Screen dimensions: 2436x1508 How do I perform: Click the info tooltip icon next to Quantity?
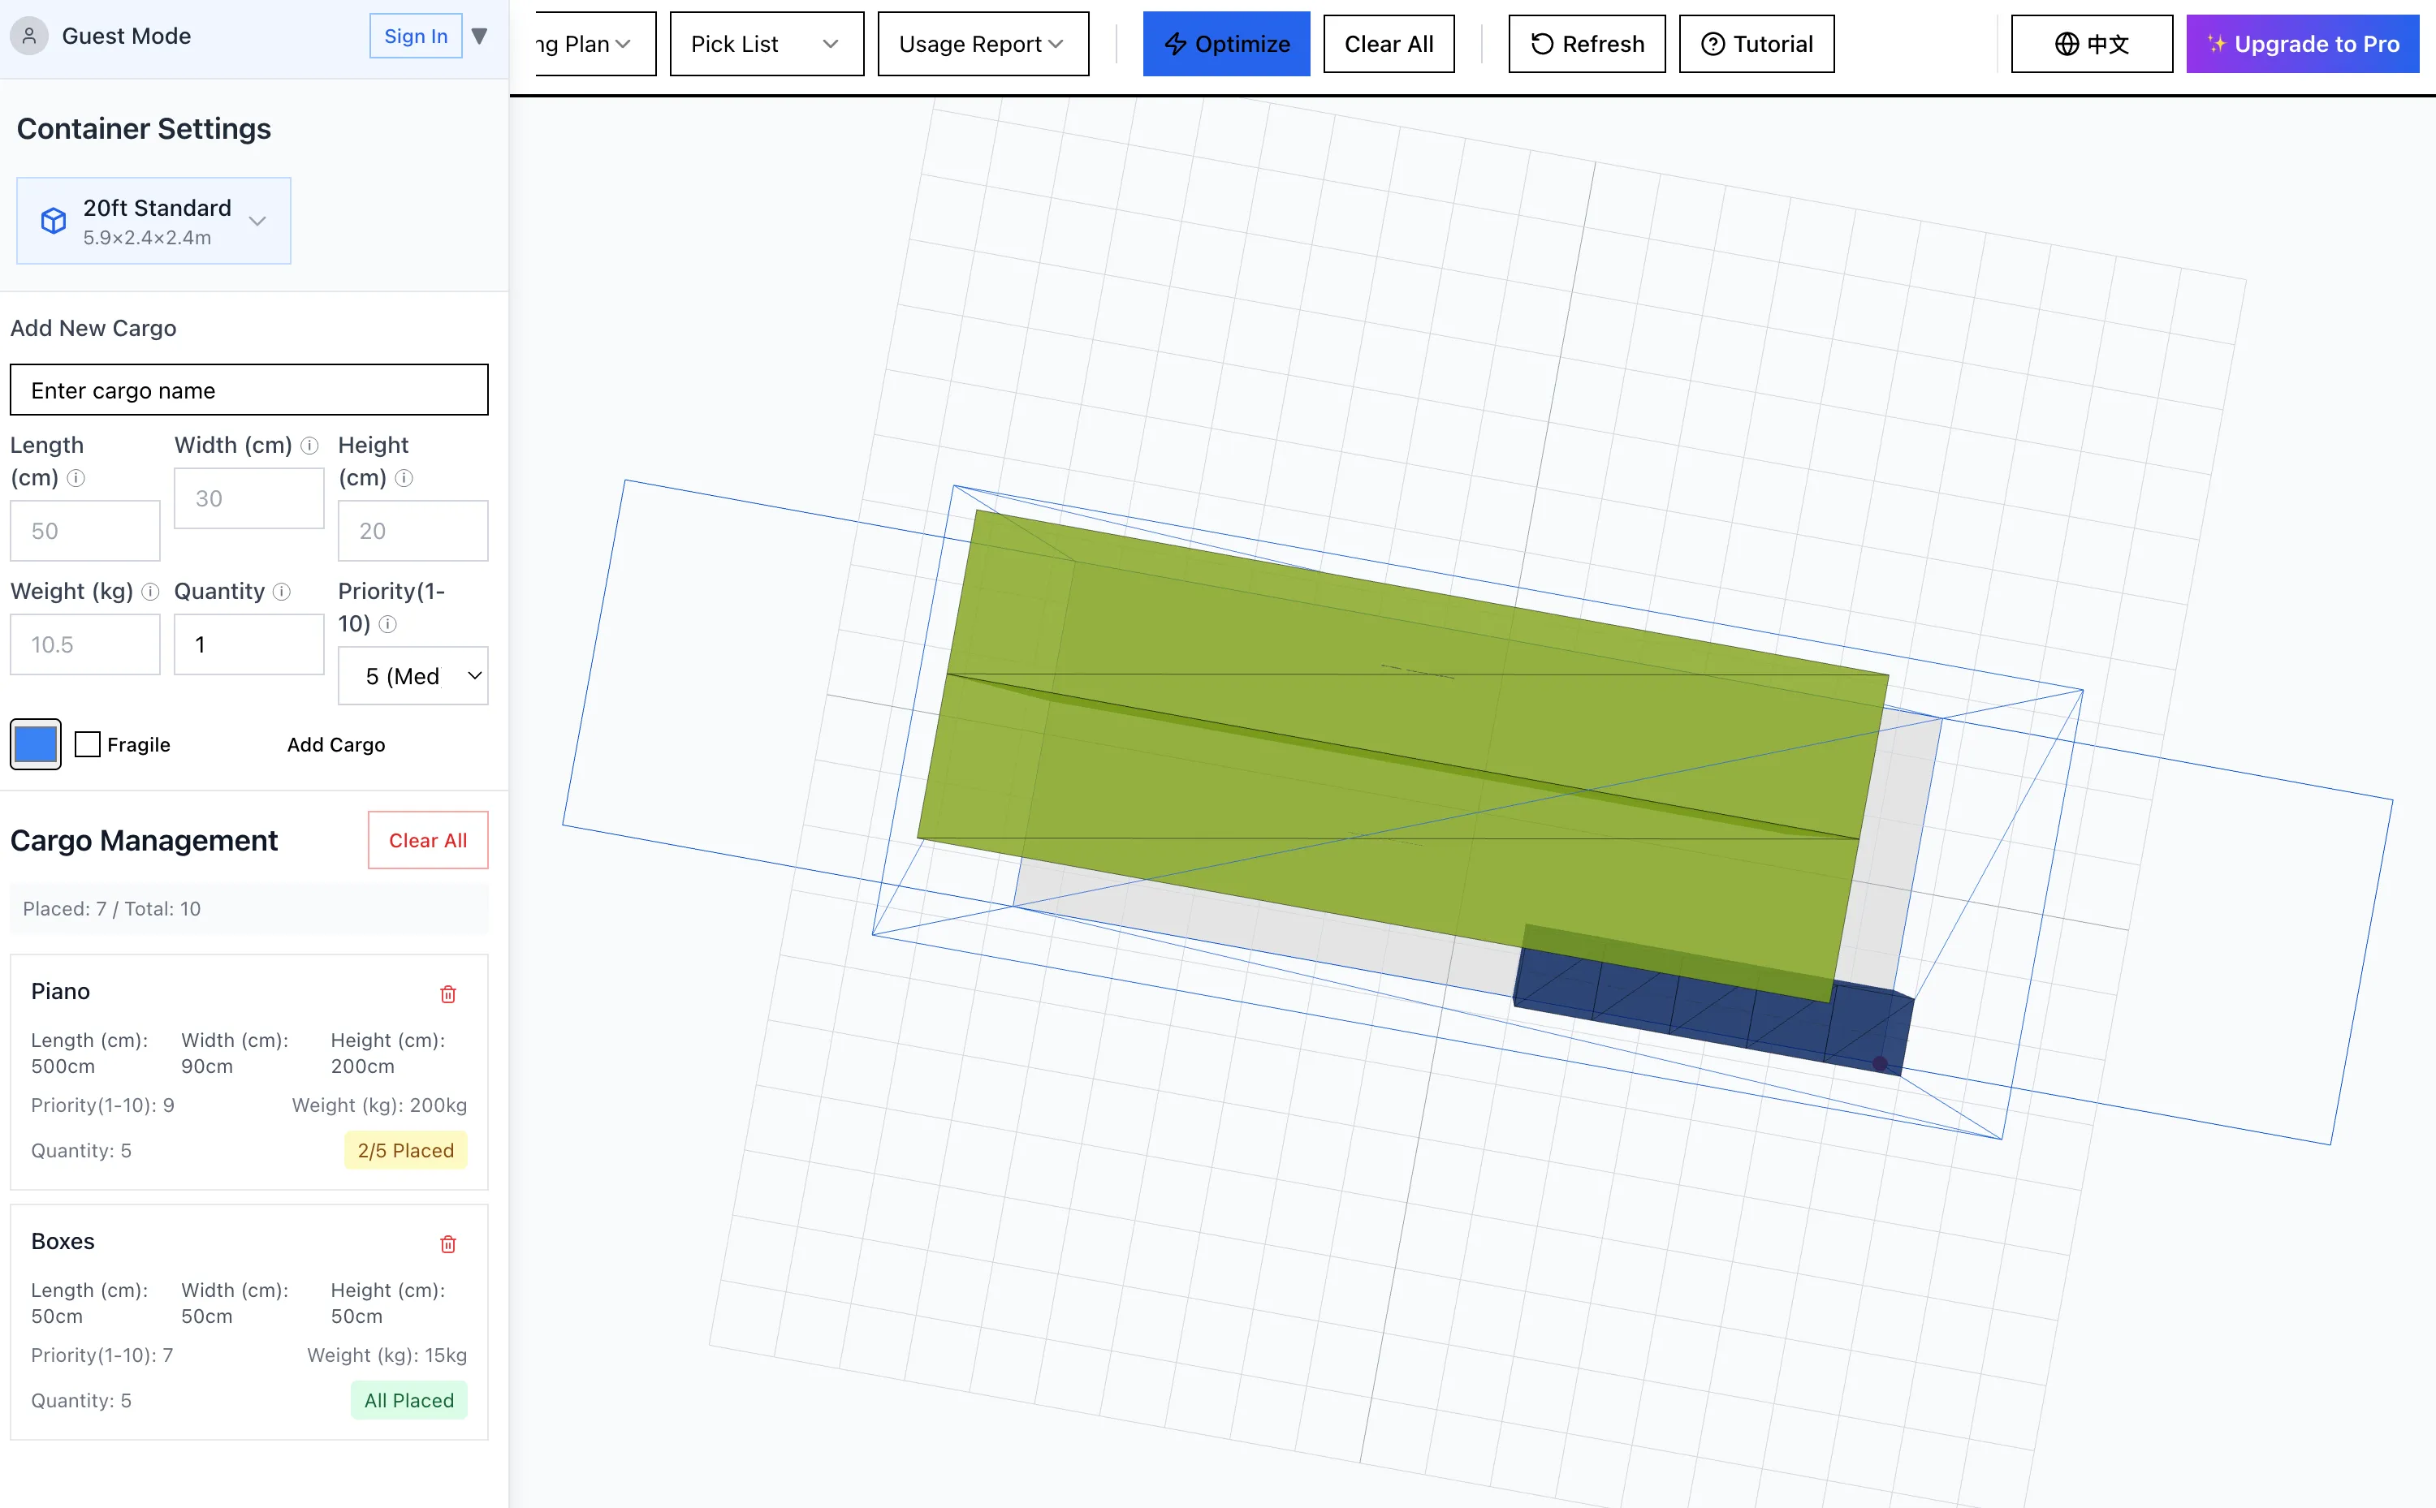283,592
